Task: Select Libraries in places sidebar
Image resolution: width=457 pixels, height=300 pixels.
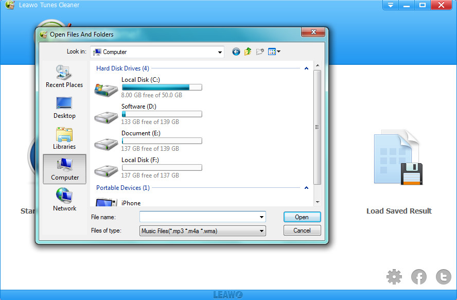Action: 64,138
